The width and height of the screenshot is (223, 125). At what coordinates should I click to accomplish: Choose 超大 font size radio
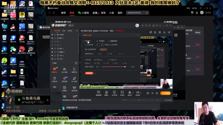tap(113, 63)
